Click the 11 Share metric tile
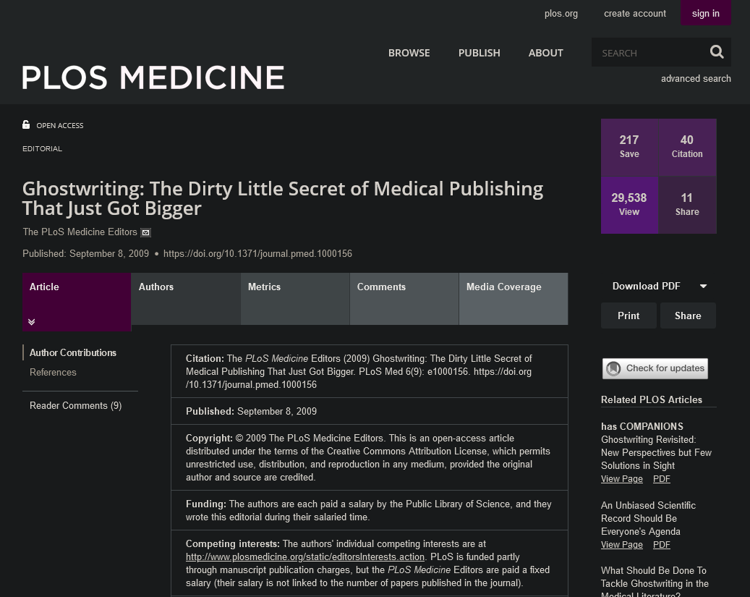This screenshot has height=597, width=750. tap(687, 205)
